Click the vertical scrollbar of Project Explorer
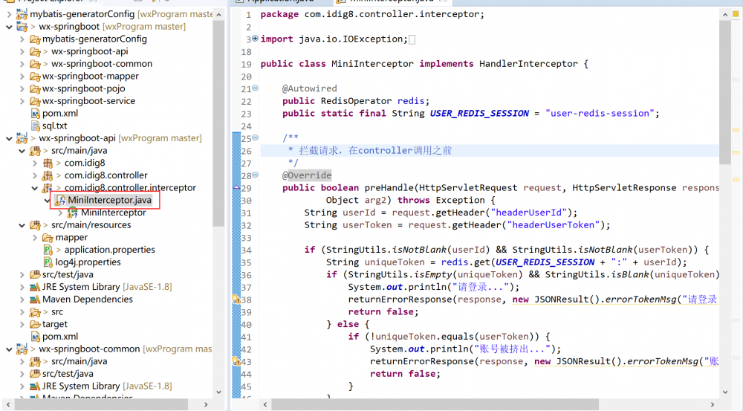The height and width of the screenshot is (411, 743). (218, 125)
